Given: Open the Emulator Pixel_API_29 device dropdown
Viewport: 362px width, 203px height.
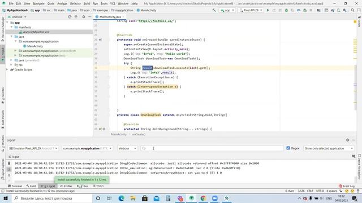Looking at the screenshot, I should point(33,148).
